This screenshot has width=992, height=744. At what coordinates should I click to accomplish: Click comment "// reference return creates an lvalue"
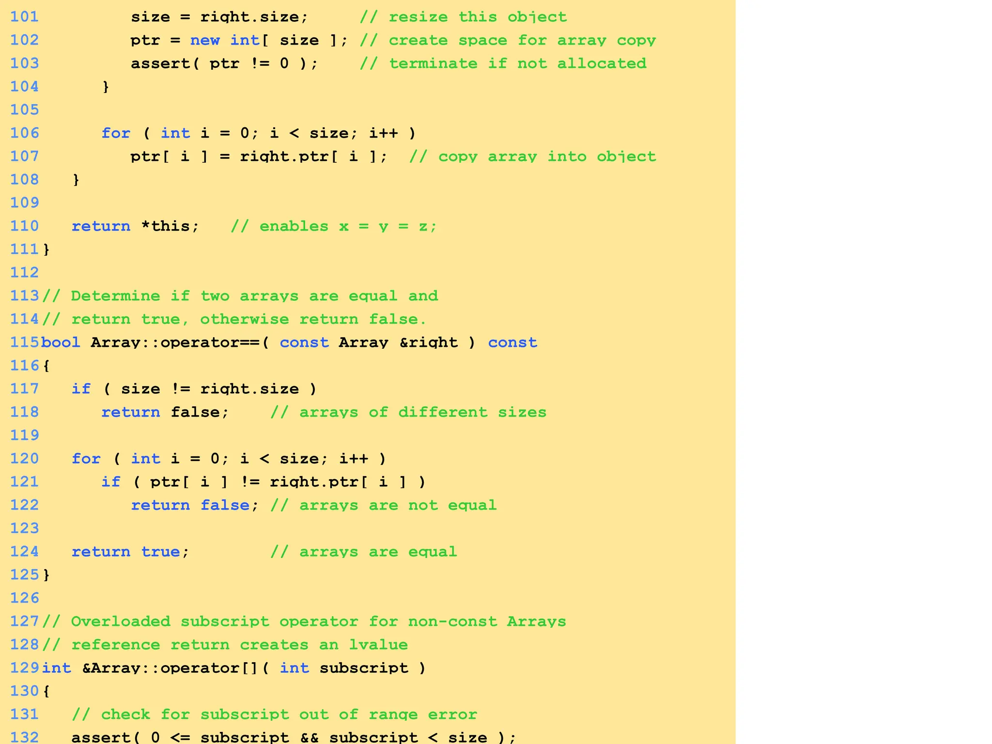[x=225, y=645]
